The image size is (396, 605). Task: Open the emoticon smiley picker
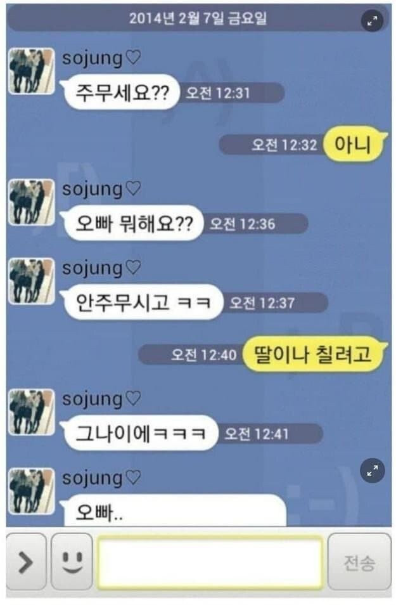72,561
